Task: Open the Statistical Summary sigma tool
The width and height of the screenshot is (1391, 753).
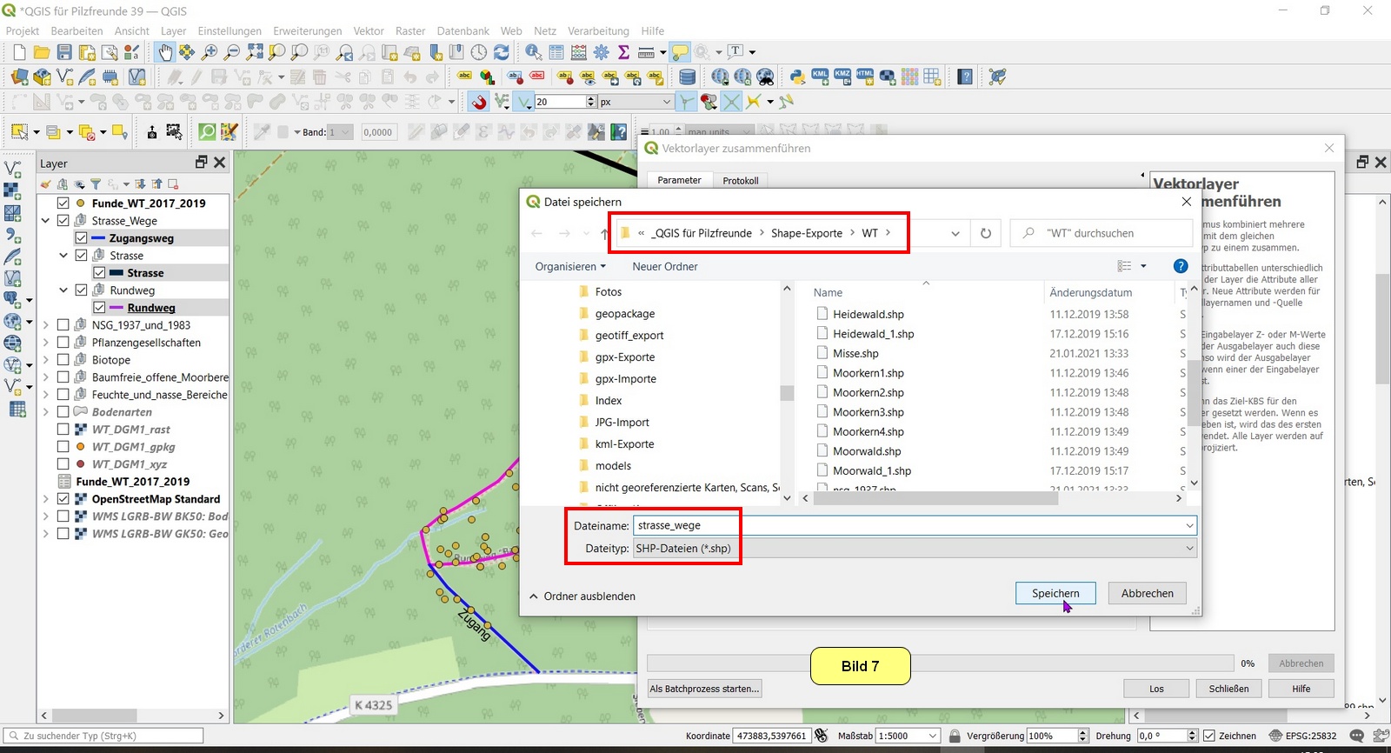Action: click(623, 53)
